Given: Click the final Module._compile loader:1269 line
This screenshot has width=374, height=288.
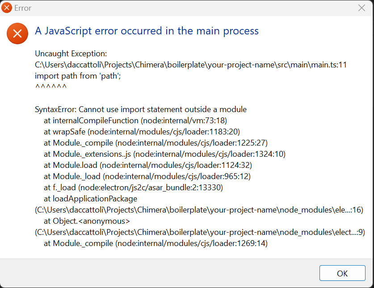Looking at the screenshot, I should pyautogui.click(x=133, y=243).
